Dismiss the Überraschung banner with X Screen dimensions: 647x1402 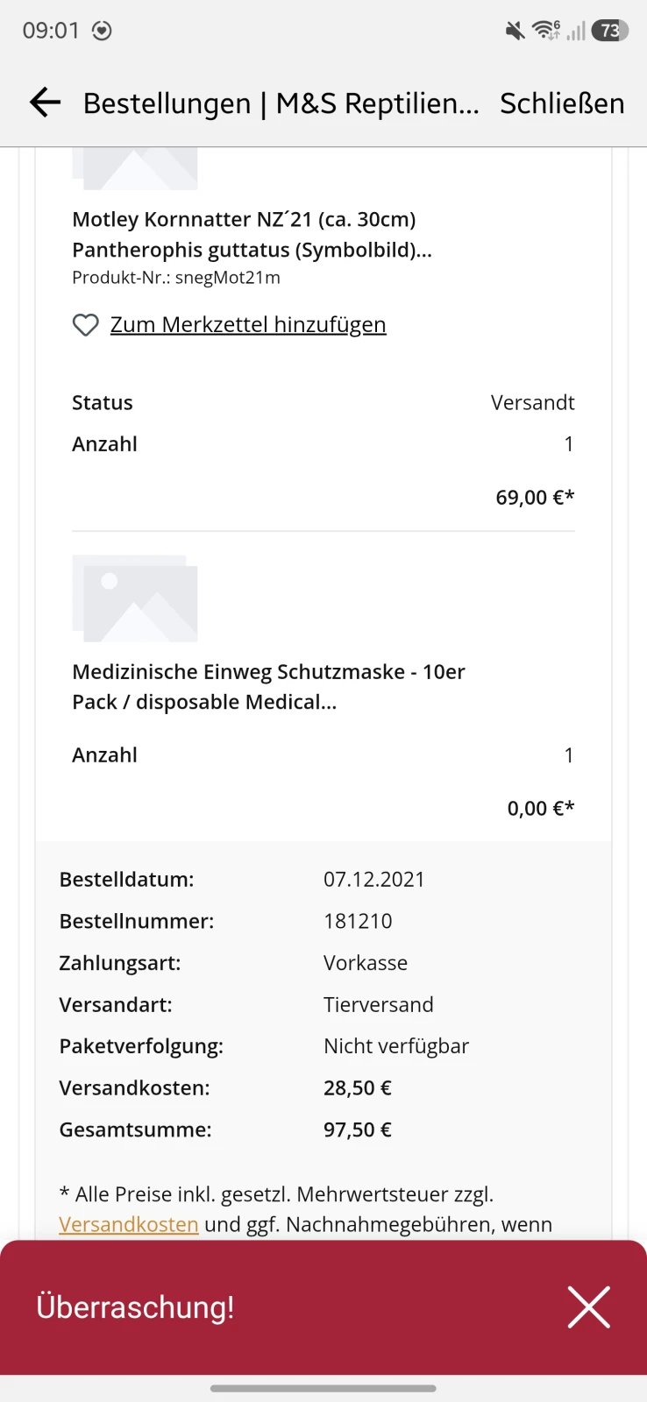coord(588,1306)
